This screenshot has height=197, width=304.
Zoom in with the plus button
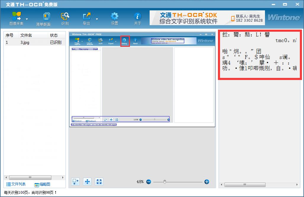click(x=207, y=182)
